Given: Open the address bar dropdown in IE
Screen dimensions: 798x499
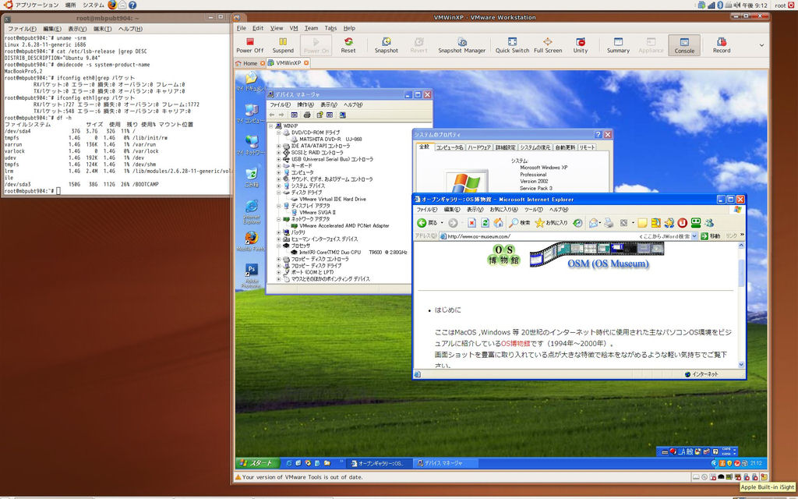Looking at the screenshot, I should click(694, 236).
